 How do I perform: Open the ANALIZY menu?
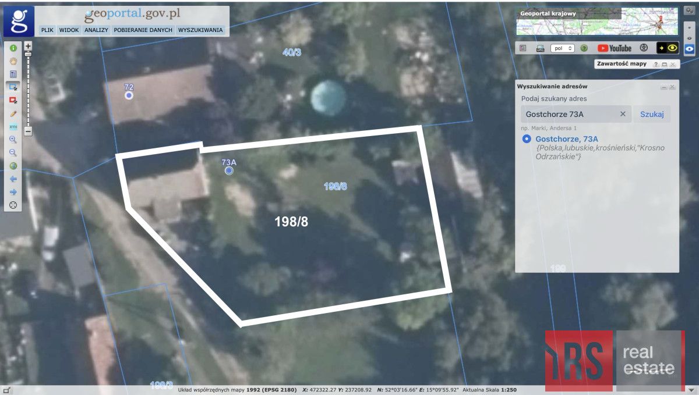click(x=96, y=30)
